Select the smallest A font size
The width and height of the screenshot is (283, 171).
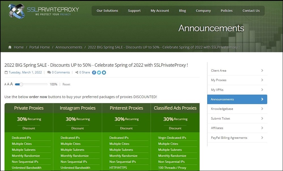pos(5,84)
